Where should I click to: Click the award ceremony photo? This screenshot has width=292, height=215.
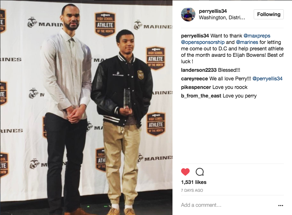pyautogui.click(x=86, y=108)
